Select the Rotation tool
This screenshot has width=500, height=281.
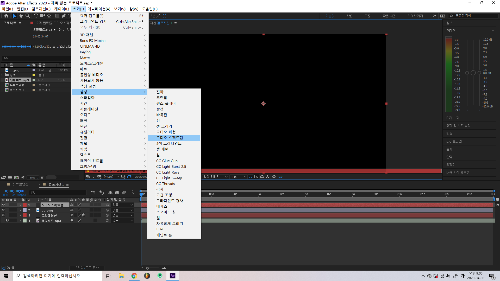pyautogui.click(x=36, y=16)
